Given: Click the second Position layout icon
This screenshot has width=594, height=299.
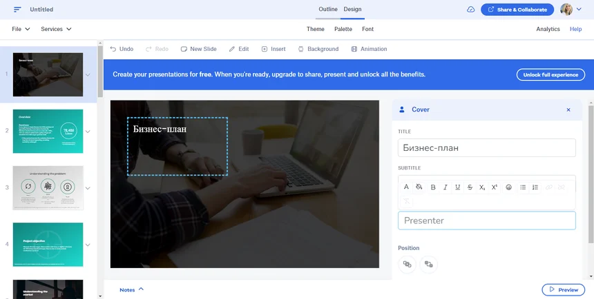Looking at the screenshot, I should tap(428, 265).
